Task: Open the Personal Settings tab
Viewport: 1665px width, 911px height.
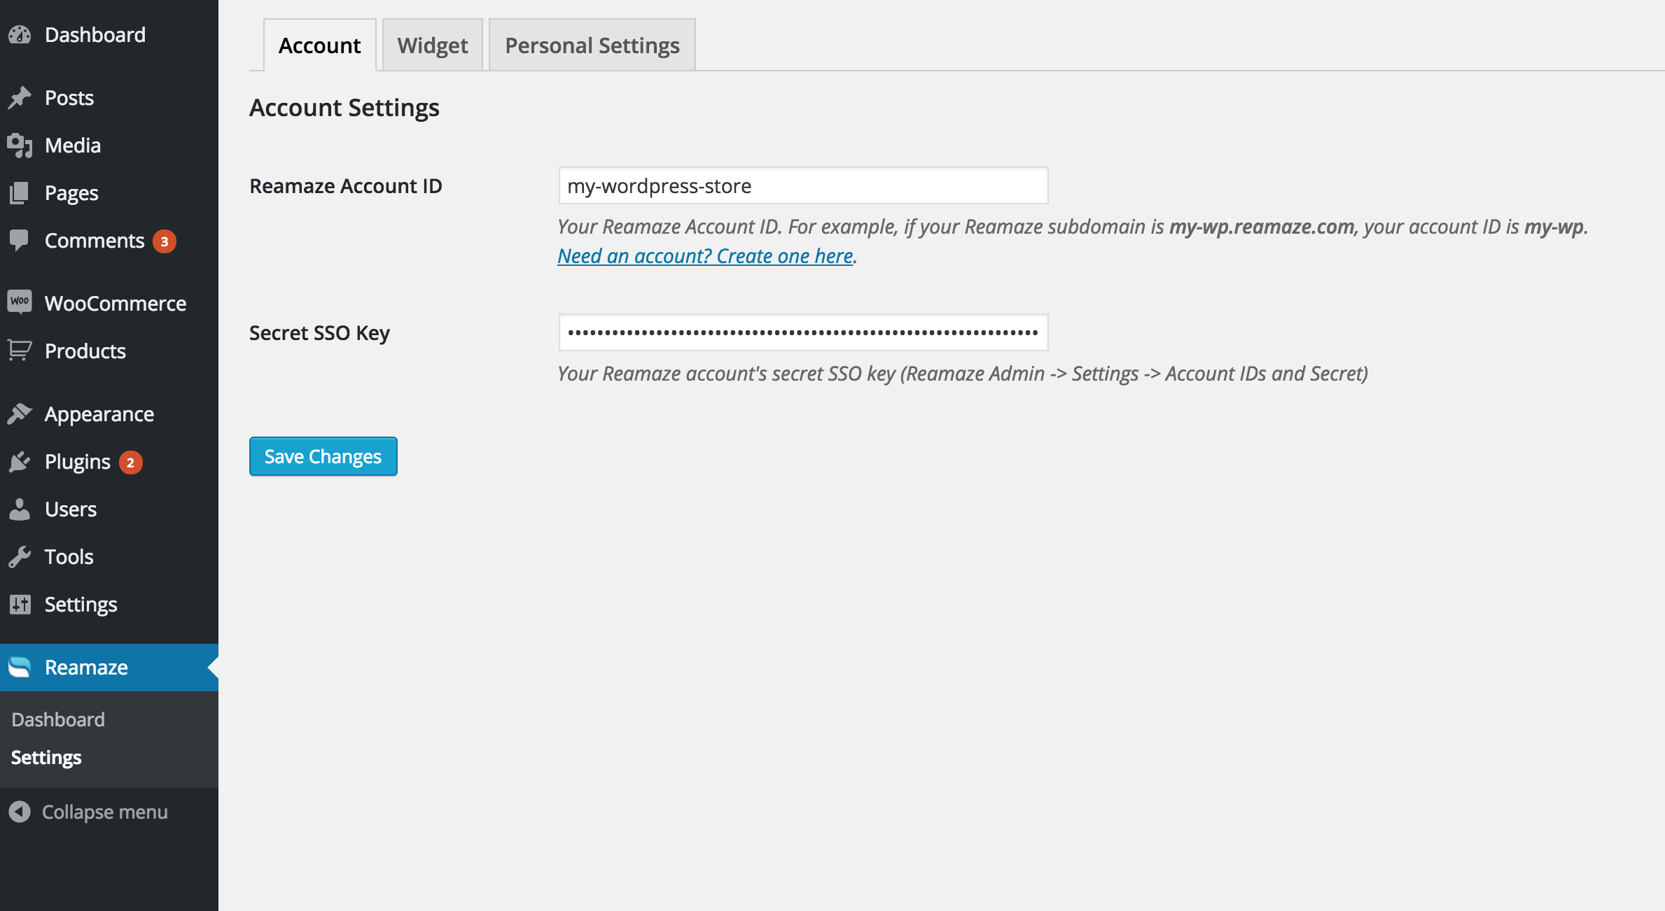Action: point(592,45)
